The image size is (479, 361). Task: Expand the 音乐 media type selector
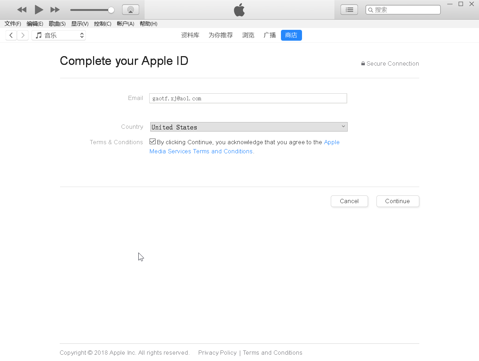click(x=59, y=35)
